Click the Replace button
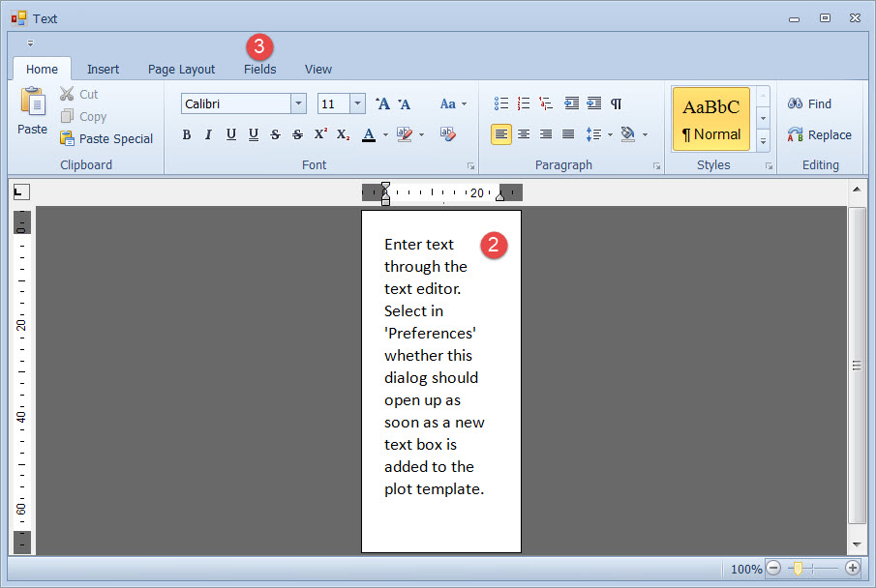This screenshot has width=876, height=588. pos(819,134)
